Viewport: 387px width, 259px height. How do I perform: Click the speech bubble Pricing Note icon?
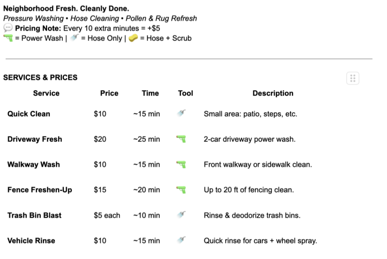pos(8,28)
